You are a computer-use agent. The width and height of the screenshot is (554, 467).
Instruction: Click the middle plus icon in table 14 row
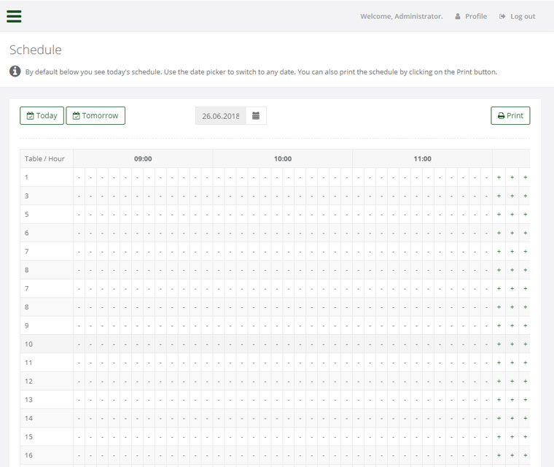pos(512,418)
